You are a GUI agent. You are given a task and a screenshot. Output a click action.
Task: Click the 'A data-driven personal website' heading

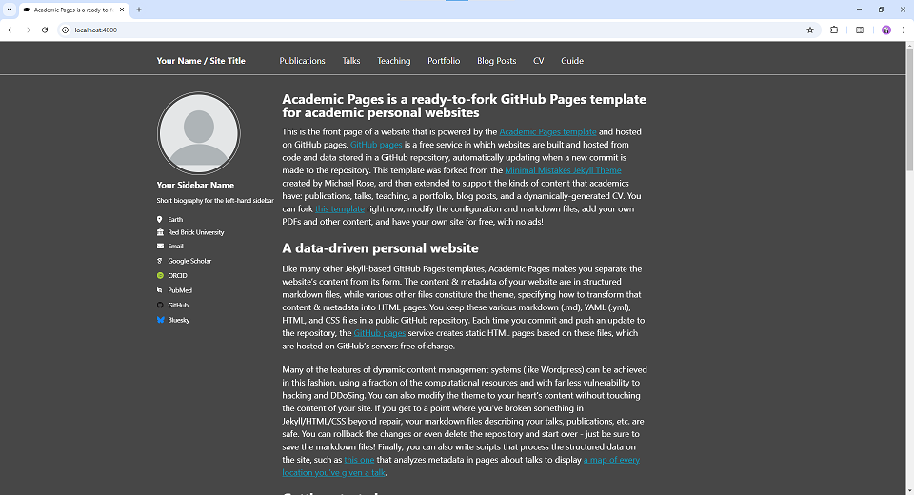coord(380,248)
